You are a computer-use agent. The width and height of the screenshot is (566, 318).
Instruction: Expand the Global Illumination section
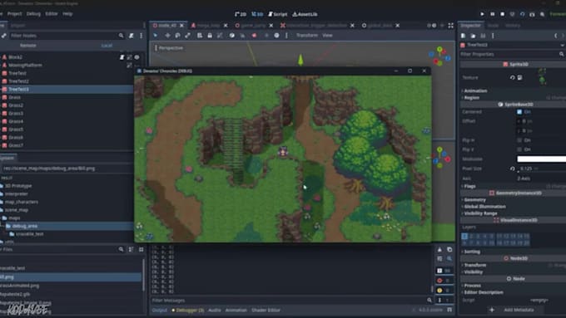coord(484,207)
